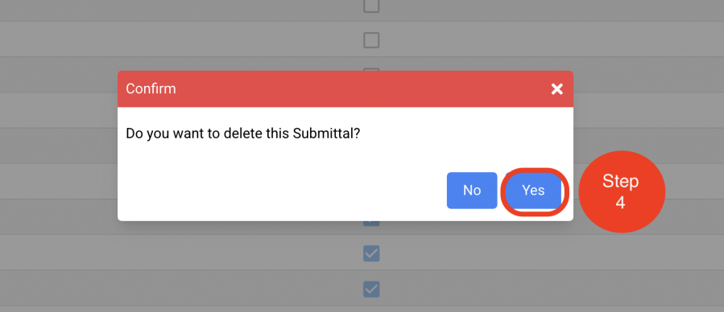Cancel the deletion by clicking No
Viewport: 724px width, 312px height.
(472, 191)
